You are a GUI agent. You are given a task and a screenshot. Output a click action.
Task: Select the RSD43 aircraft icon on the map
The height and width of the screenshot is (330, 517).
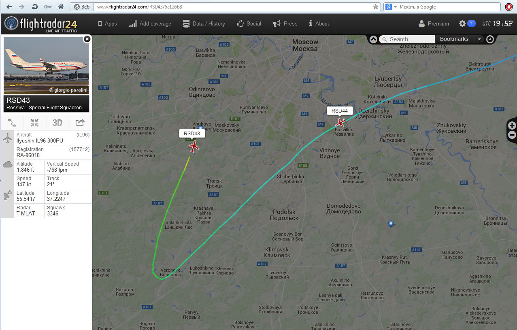[194, 147]
